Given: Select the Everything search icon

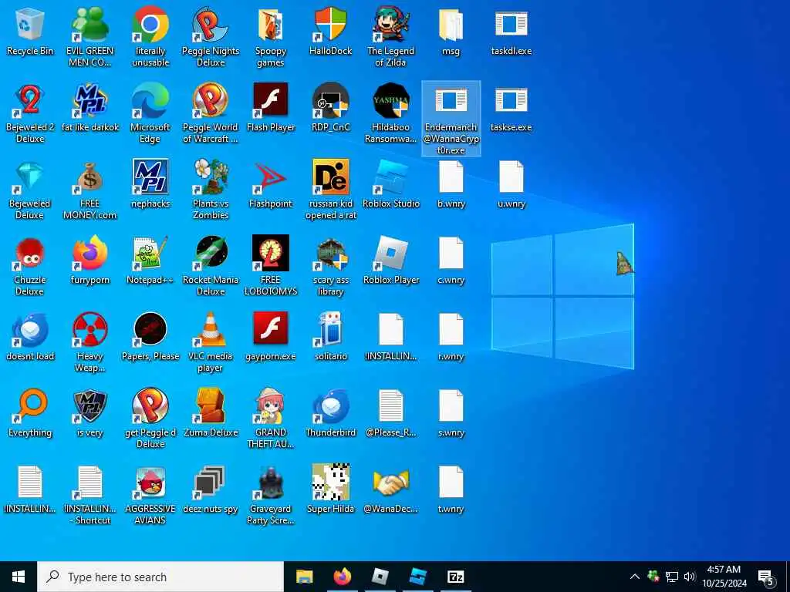Looking at the screenshot, I should click(30, 405).
